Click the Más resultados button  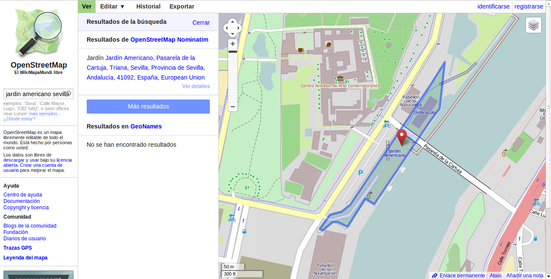(x=148, y=106)
